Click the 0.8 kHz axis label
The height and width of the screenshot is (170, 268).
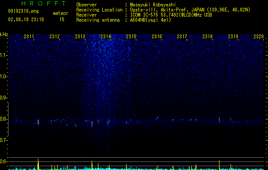pyautogui.click(x=3, y=119)
